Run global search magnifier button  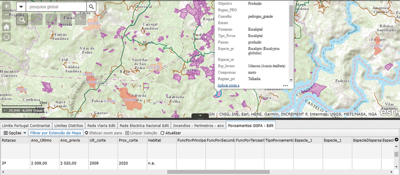pyautogui.click(x=91, y=7)
